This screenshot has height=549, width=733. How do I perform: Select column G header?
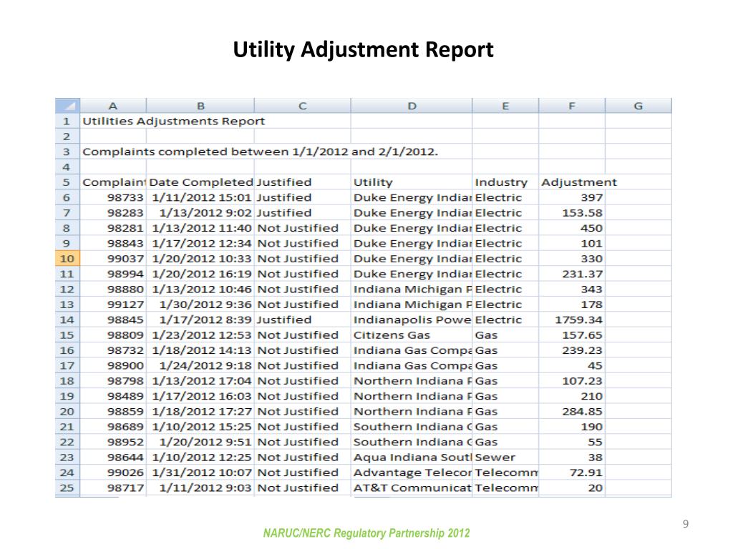click(638, 106)
